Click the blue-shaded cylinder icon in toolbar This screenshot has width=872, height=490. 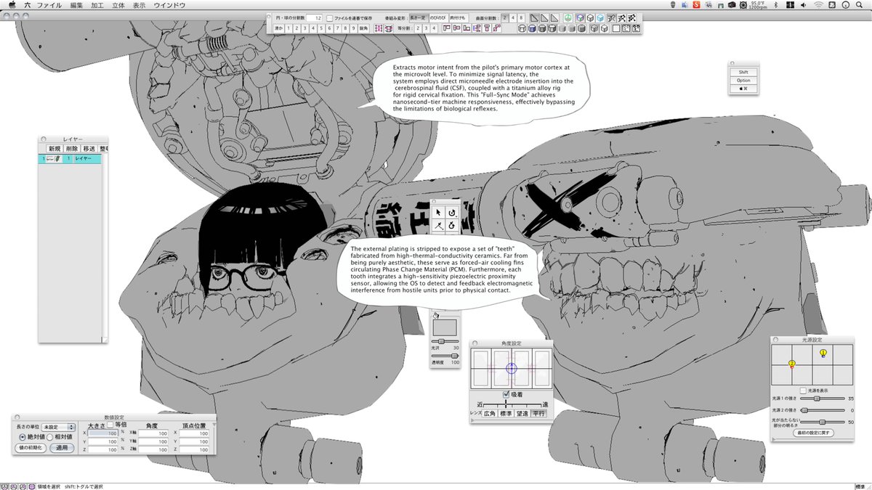coord(532,29)
